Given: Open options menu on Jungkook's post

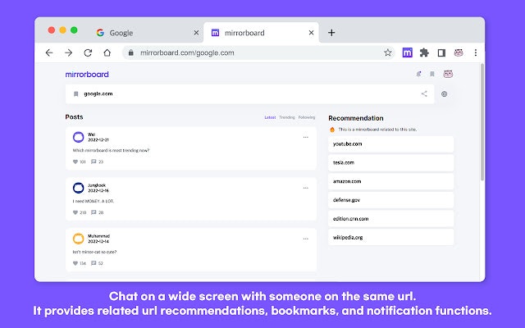Looking at the screenshot, I should [x=306, y=188].
